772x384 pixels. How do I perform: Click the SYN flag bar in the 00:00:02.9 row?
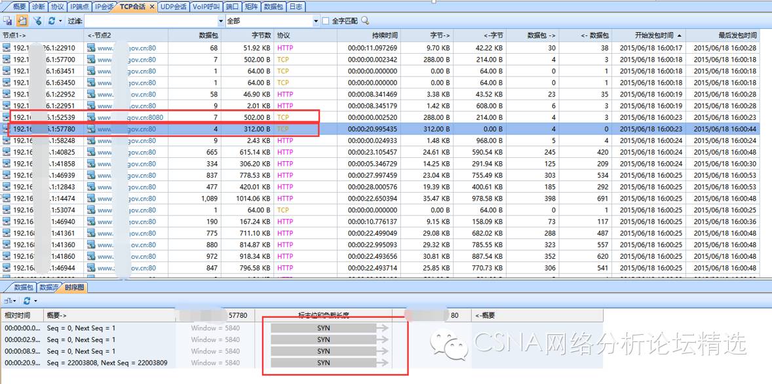(x=324, y=339)
